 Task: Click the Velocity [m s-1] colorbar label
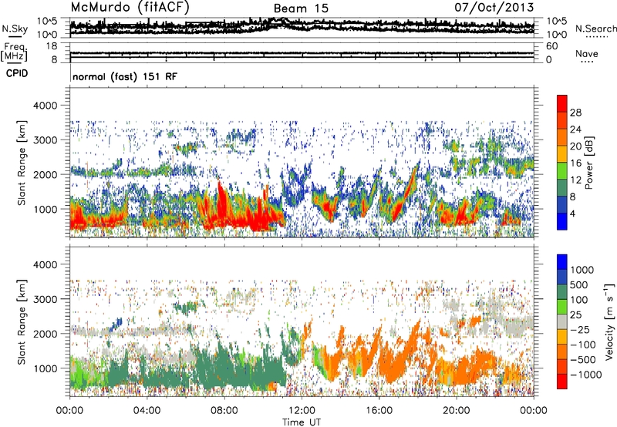click(x=609, y=321)
